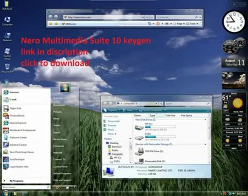Viewport: 248px width, 196px height.
Task: Select the MSN.com tab in Internet Explorer
Action: tap(90, 24)
